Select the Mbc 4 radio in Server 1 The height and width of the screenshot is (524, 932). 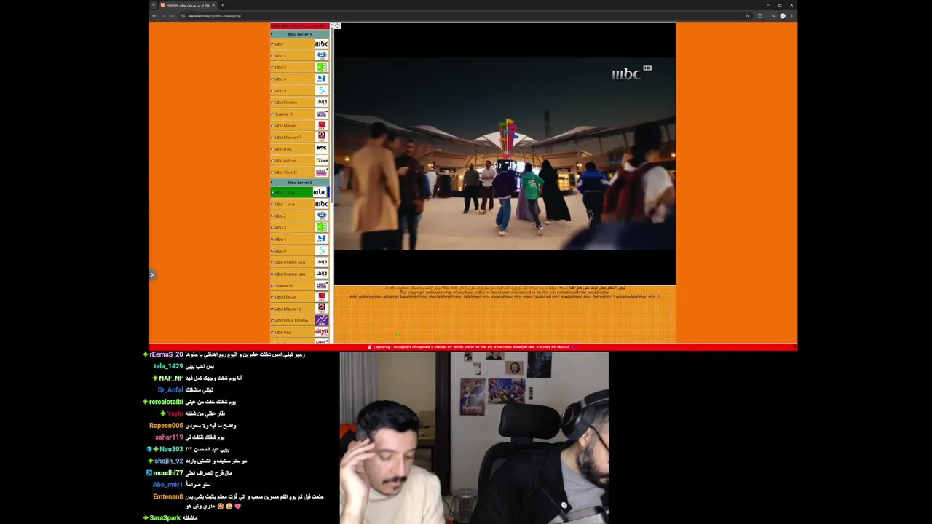(x=272, y=79)
